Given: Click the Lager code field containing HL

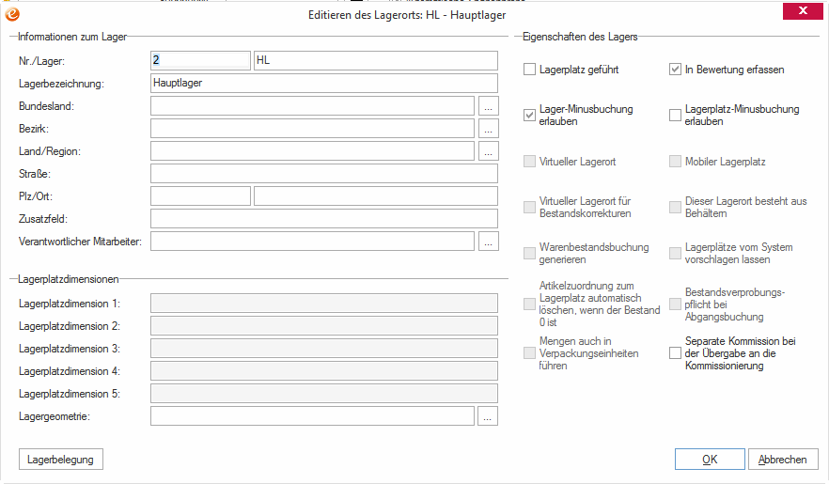Looking at the screenshot, I should (x=375, y=60).
